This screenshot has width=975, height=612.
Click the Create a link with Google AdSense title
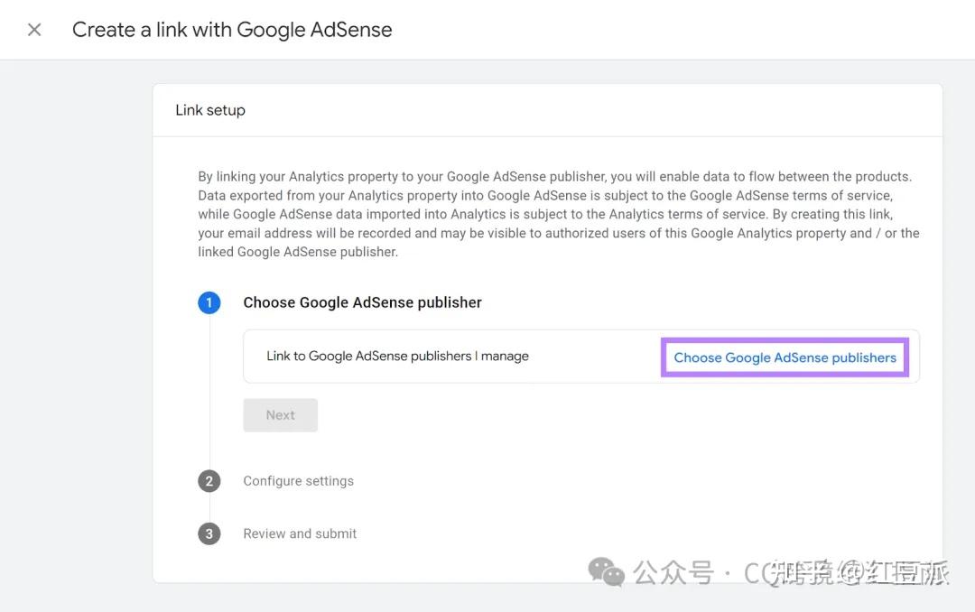pyautogui.click(x=231, y=29)
